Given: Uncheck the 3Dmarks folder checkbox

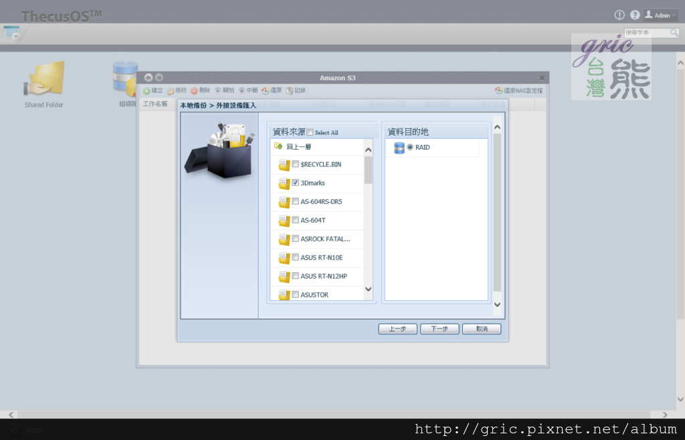Looking at the screenshot, I should click(295, 183).
